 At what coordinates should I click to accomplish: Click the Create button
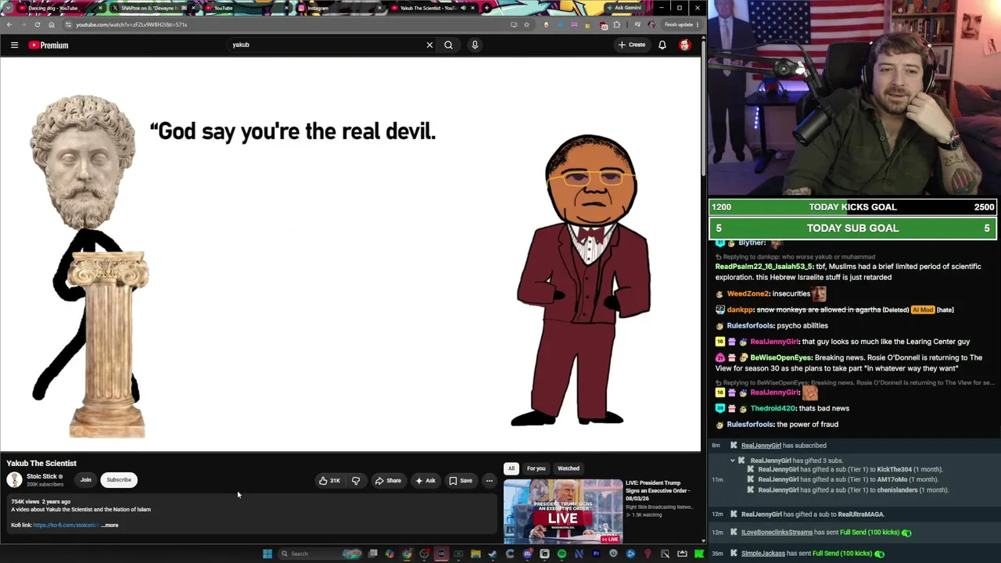[632, 45]
